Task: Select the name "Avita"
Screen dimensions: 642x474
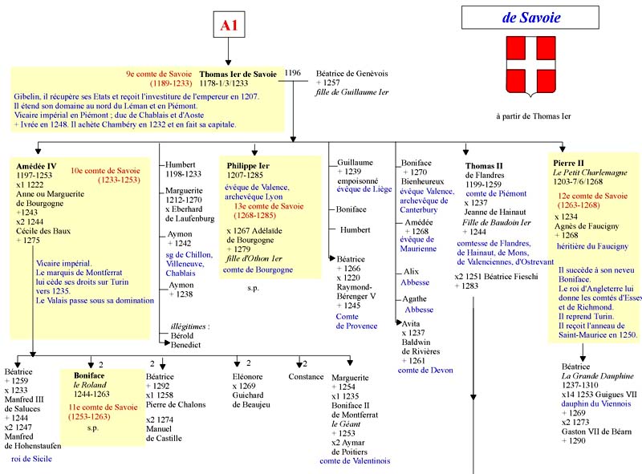Action: pos(411,324)
